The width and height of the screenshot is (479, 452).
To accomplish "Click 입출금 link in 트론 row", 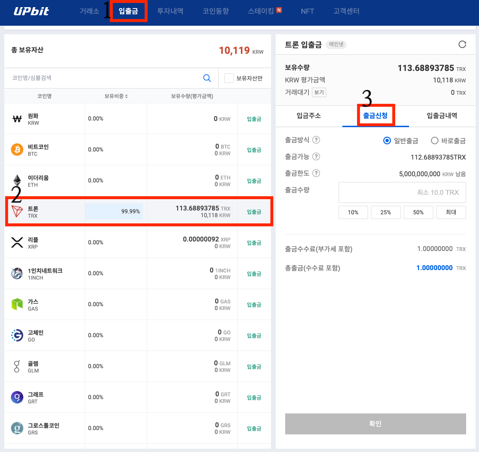I will coord(254,212).
